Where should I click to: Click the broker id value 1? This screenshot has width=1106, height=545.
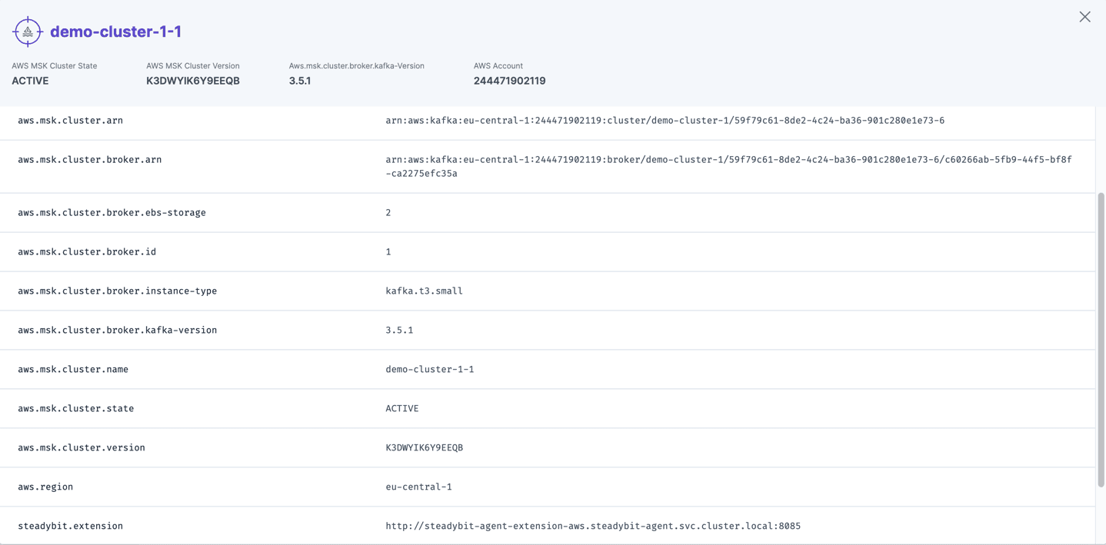(388, 251)
